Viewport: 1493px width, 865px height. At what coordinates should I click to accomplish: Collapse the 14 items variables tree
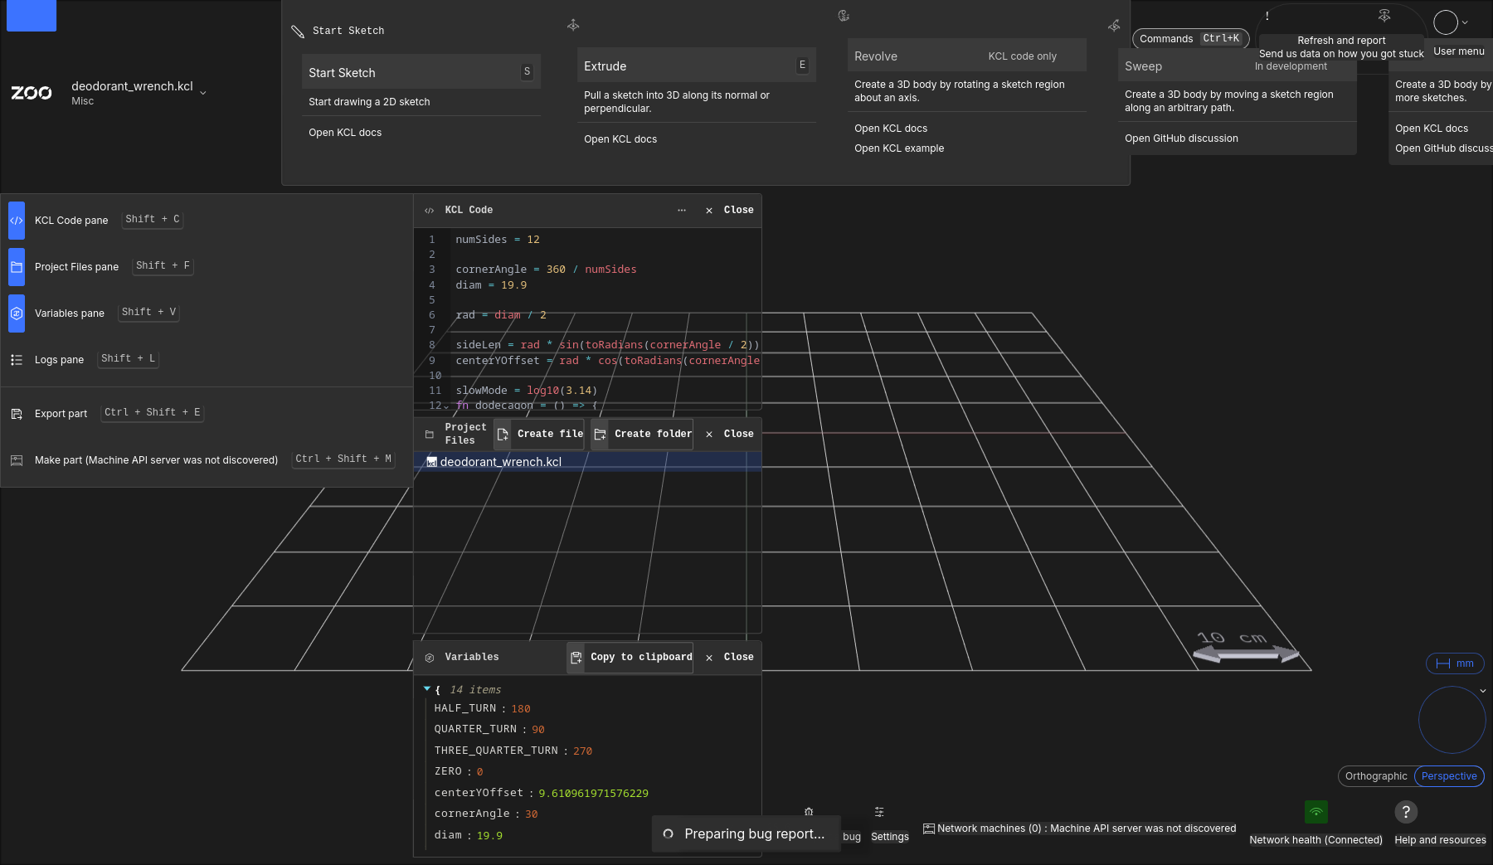pos(427,689)
